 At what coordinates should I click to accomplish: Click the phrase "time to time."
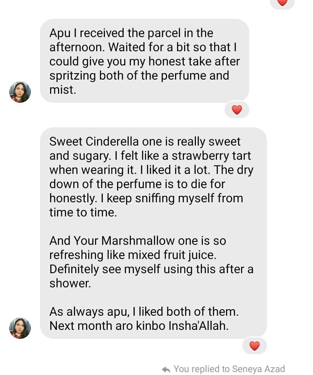tap(83, 212)
